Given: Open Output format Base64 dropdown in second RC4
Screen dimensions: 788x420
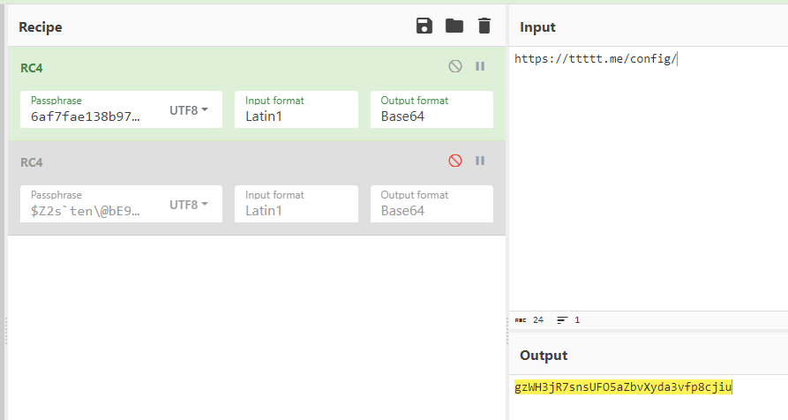Looking at the screenshot, I should pos(432,204).
